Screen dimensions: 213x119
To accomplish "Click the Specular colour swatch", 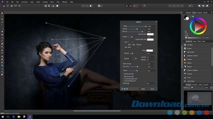I will (150, 34).
